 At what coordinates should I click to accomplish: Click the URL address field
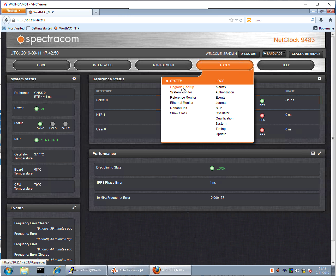(120, 20)
